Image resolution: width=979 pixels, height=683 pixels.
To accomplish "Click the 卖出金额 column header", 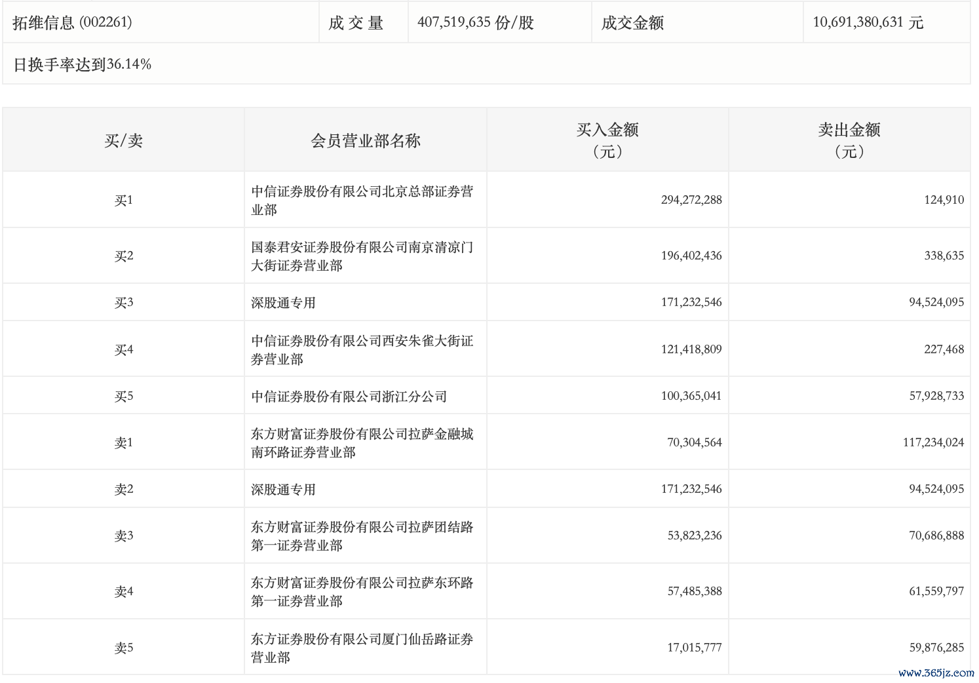I will coord(849,140).
